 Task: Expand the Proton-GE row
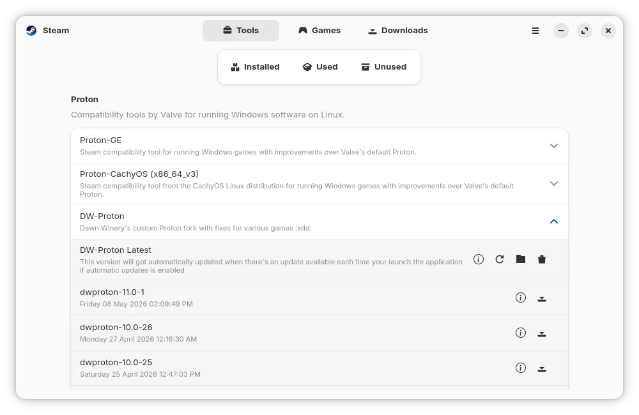click(x=319, y=146)
